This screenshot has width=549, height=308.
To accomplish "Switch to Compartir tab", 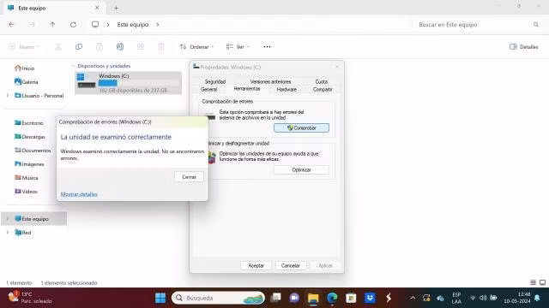I will pos(323,89).
